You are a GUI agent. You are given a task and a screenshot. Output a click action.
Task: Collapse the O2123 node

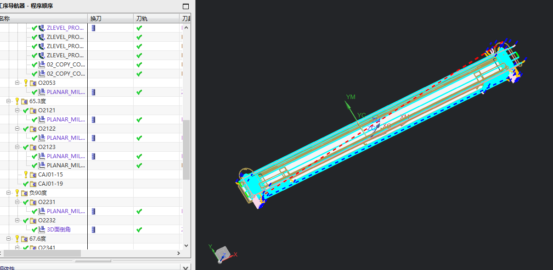click(17, 147)
